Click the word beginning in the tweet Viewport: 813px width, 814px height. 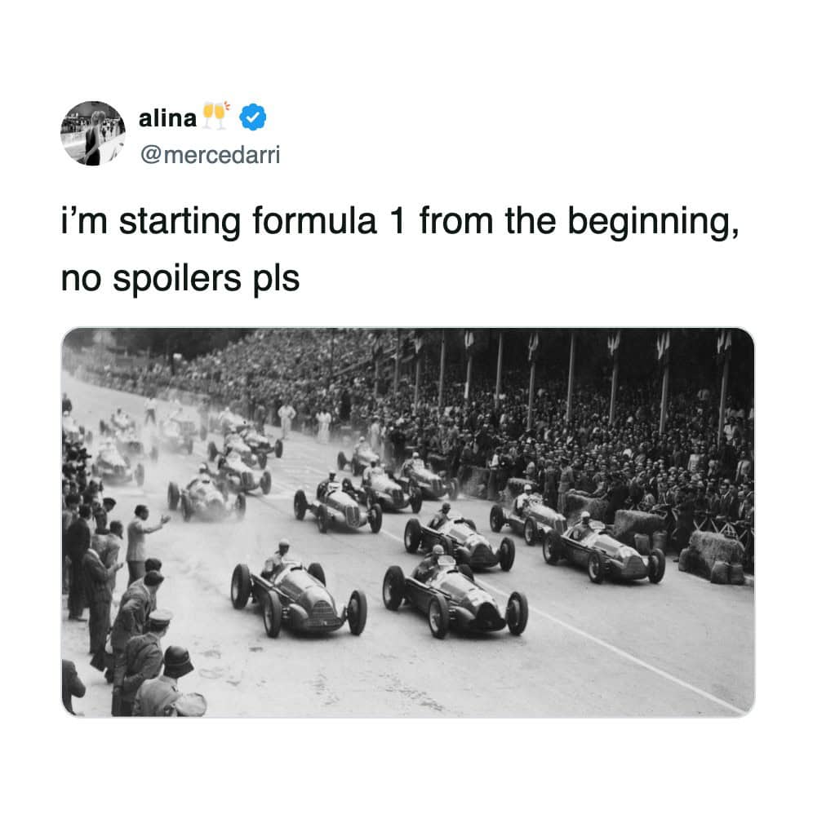[652, 222]
